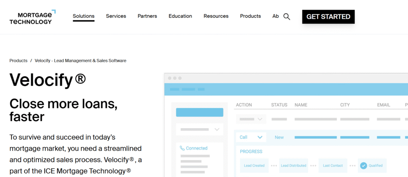408x177 pixels.
Task: Click the Last Contact progress step
Action: pyautogui.click(x=333, y=165)
